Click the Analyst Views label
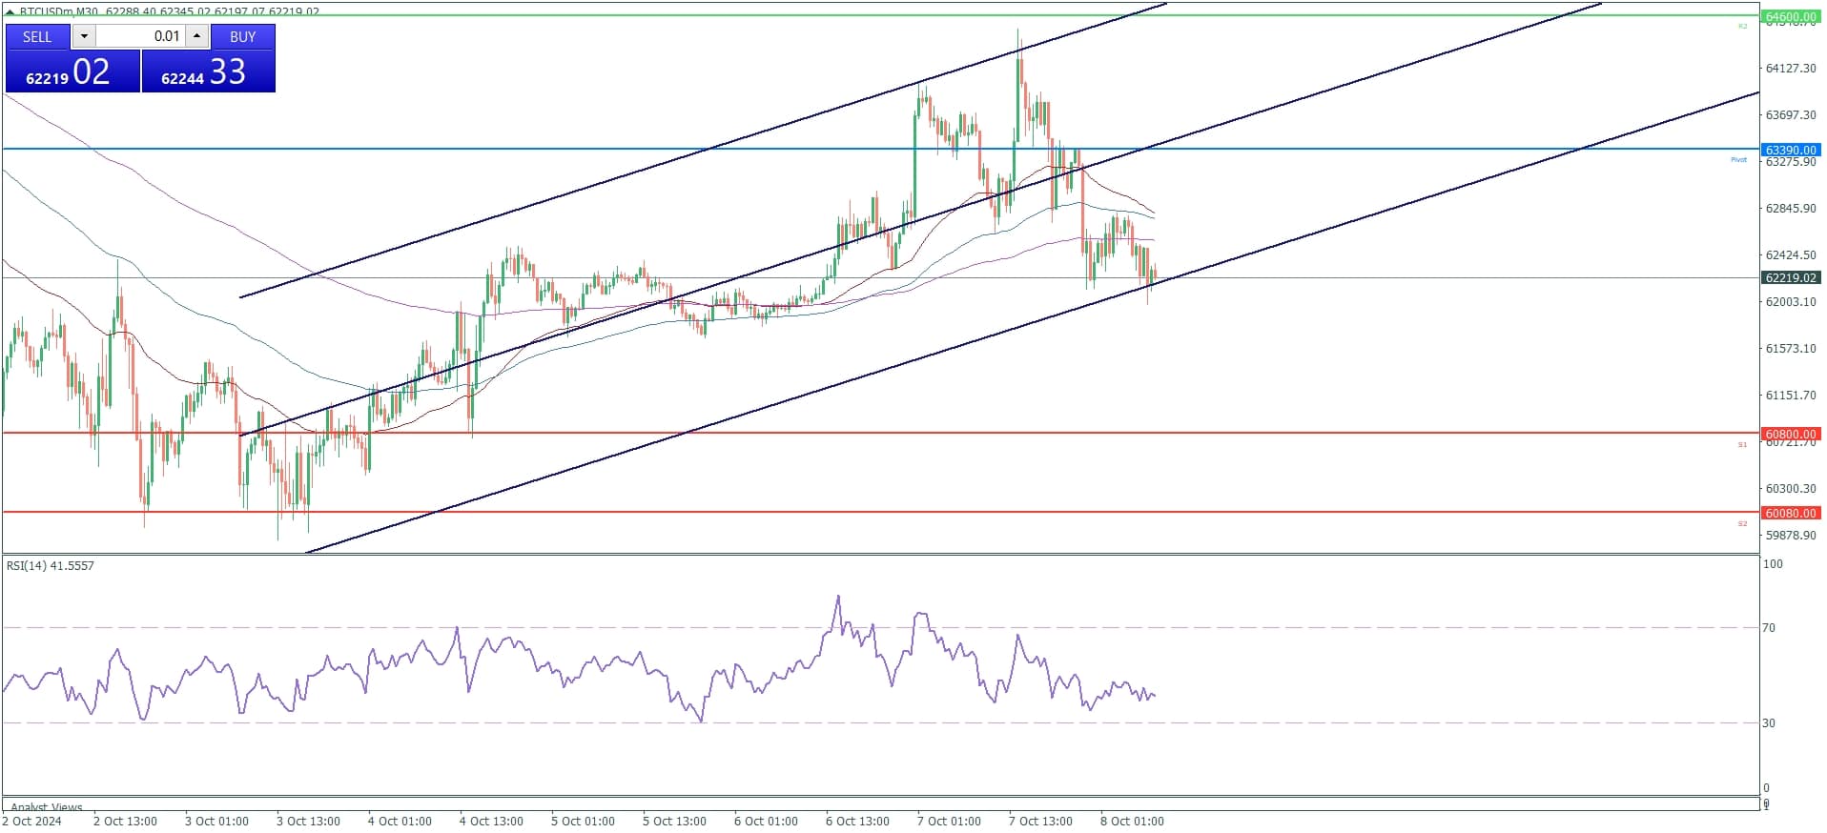 pyautogui.click(x=47, y=806)
